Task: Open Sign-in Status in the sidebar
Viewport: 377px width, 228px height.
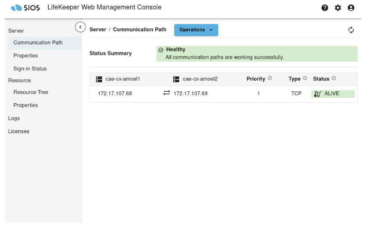Action: pyautogui.click(x=30, y=69)
